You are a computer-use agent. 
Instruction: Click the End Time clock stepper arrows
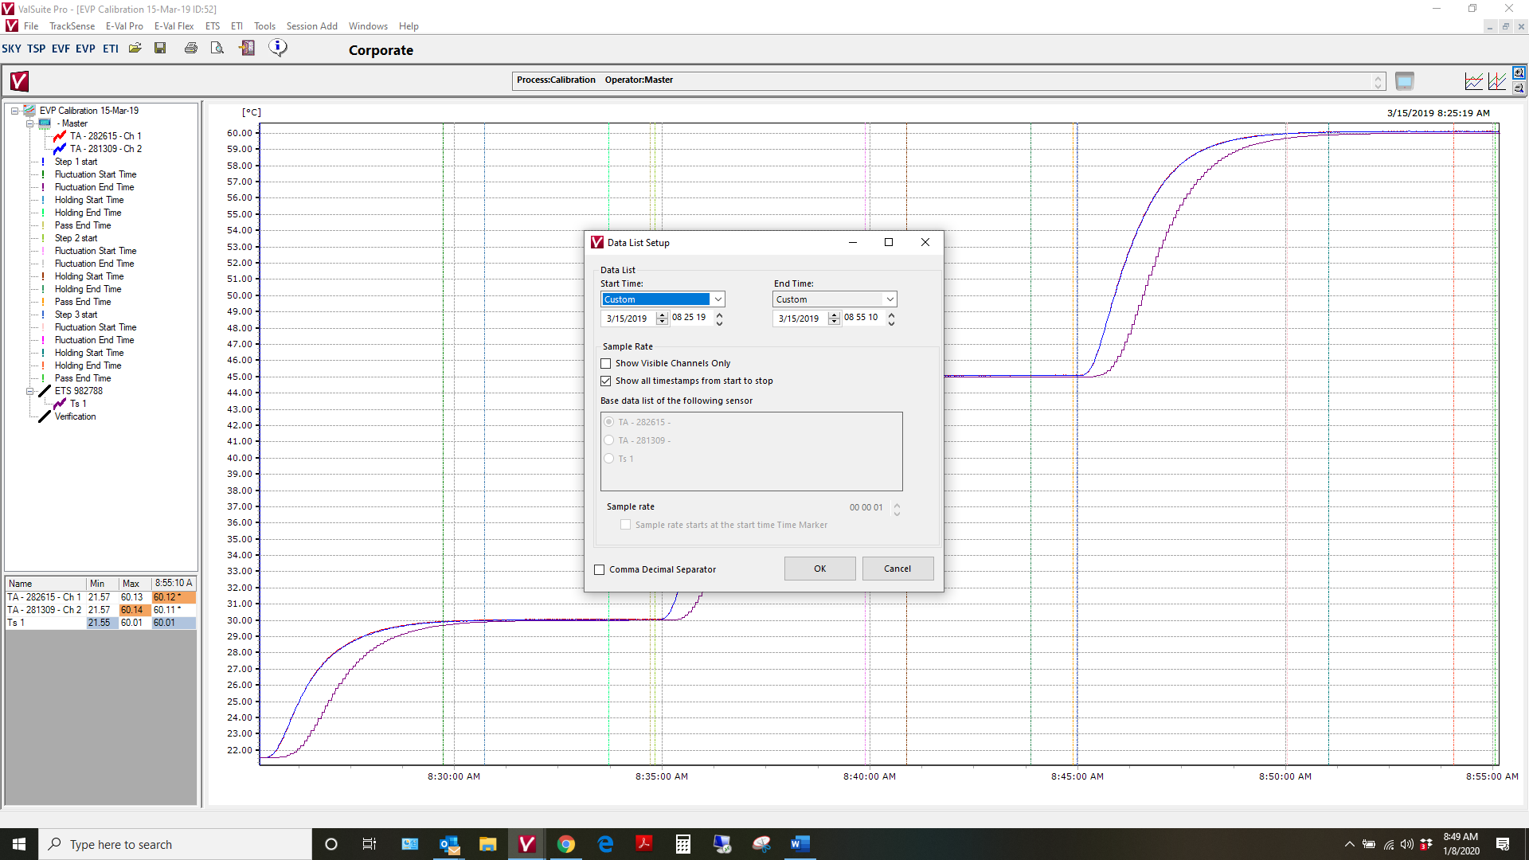(x=891, y=319)
